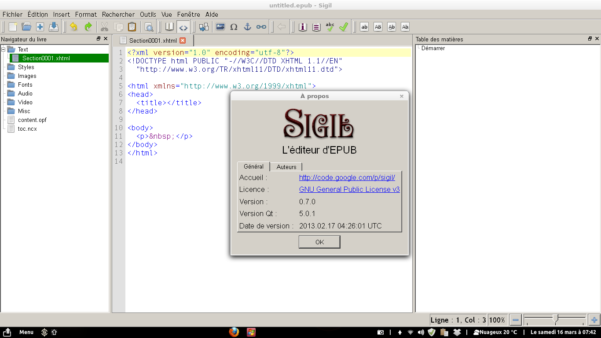Image resolution: width=601 pixels, height=338 pixels.
Task: Open the GNU General Public License v3 link
Action: [349, 189]
